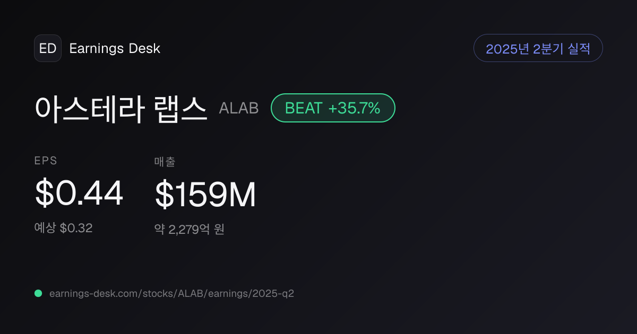The image size is (637, 334).
Task: Click the $0.32 expected EPS figure
Action: pos(76,228)
